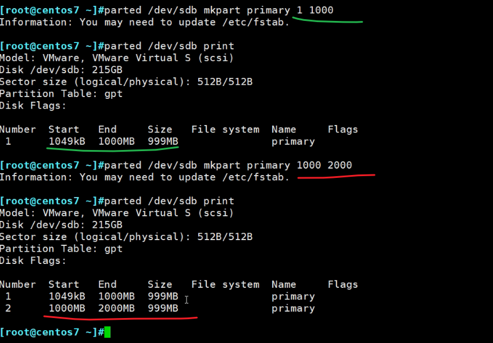The image size is (493, 343).
Task: Click the 'Flags' column header in the top table
Action: [342, 129]
